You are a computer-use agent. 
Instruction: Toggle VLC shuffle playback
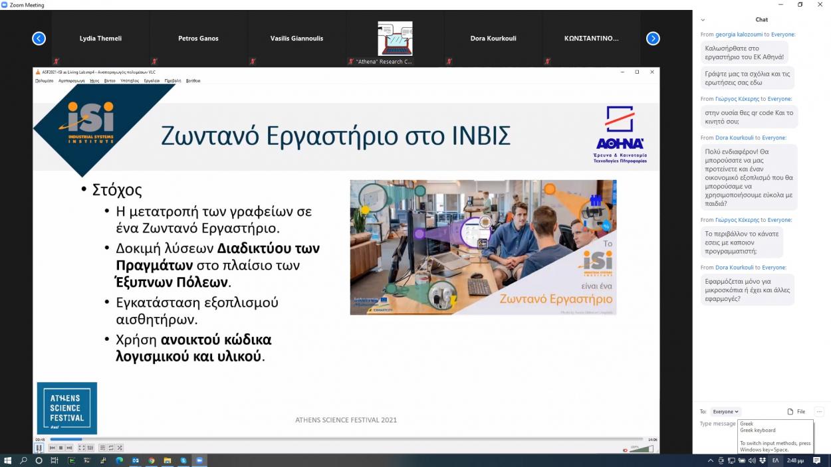click(120, 448)
